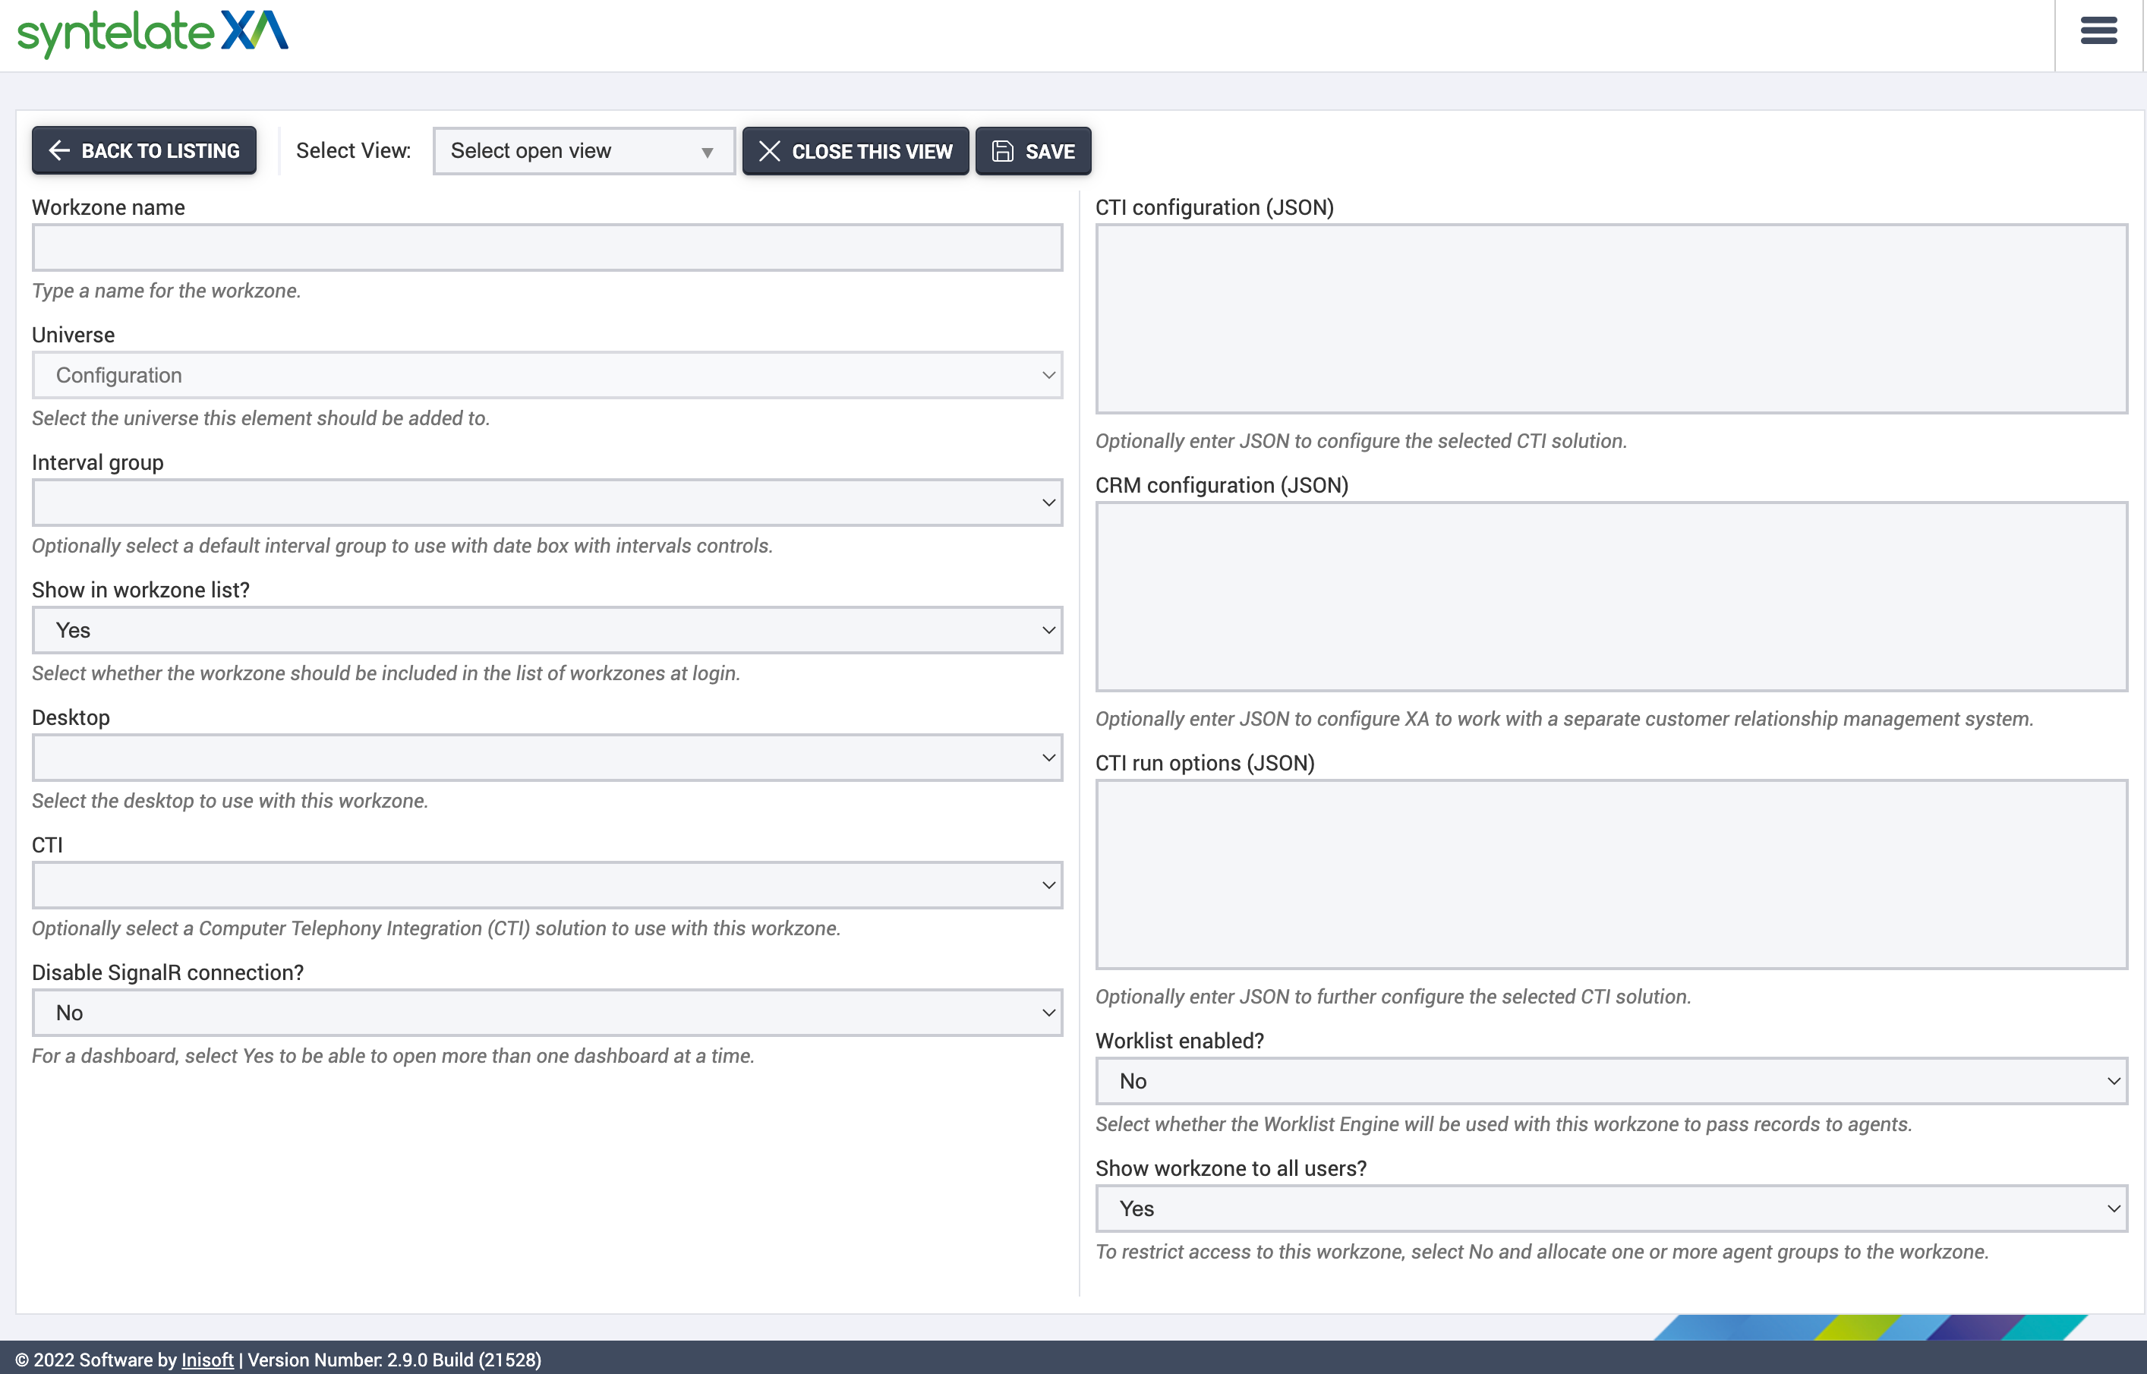Expand the CTI solution dropdown
This screenshot has height=1374, width=2147.
pos(546,886)
